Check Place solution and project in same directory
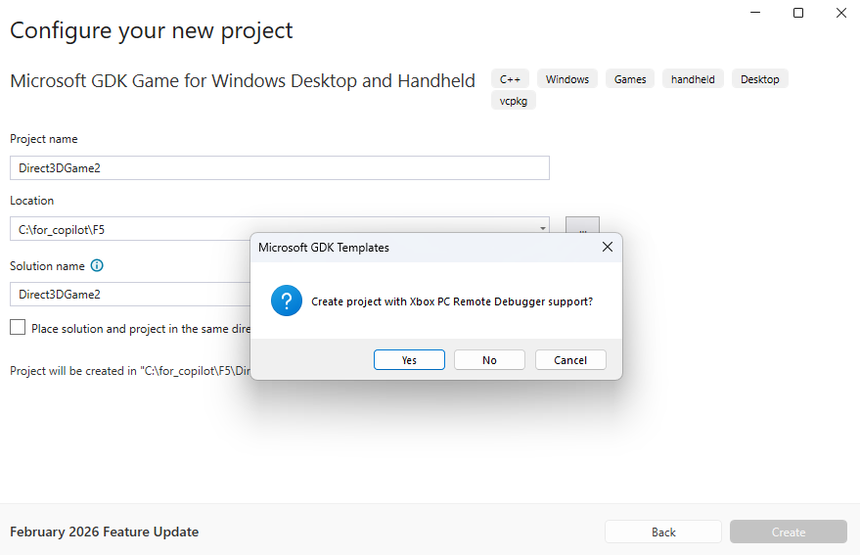 pos(18,328)
